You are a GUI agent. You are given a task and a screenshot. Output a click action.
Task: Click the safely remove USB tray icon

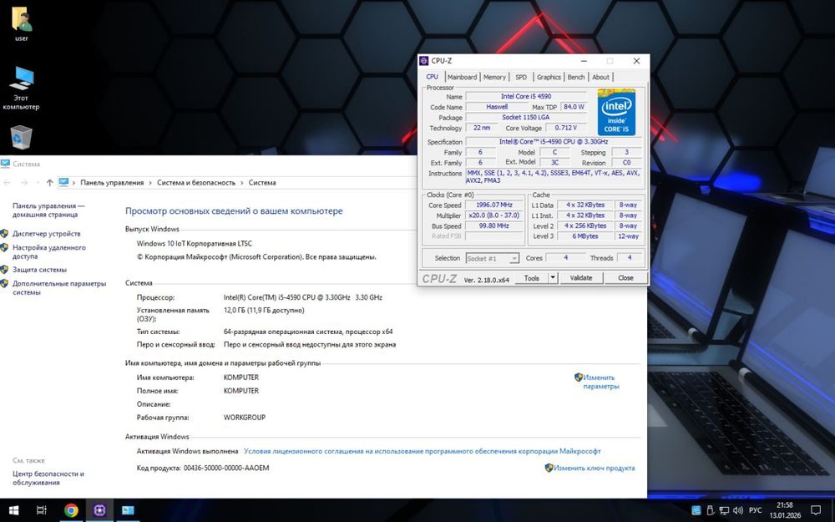pyautogui.click(x=710, y=510)
